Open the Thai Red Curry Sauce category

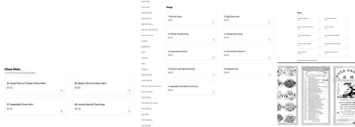149,103
